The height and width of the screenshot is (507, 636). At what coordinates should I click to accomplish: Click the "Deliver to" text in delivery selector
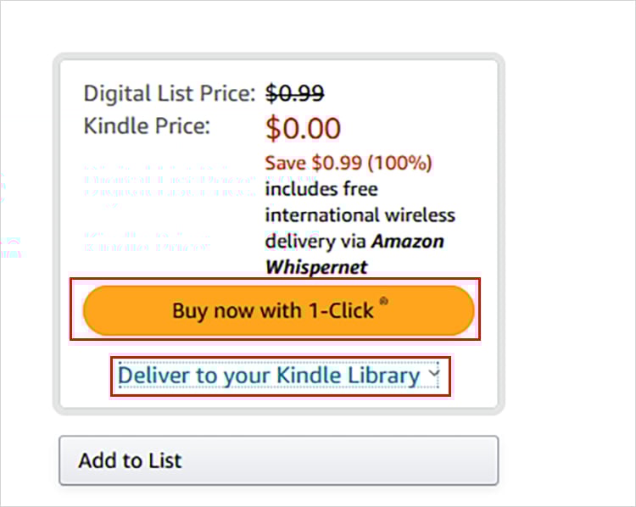(x=166, y=376)
